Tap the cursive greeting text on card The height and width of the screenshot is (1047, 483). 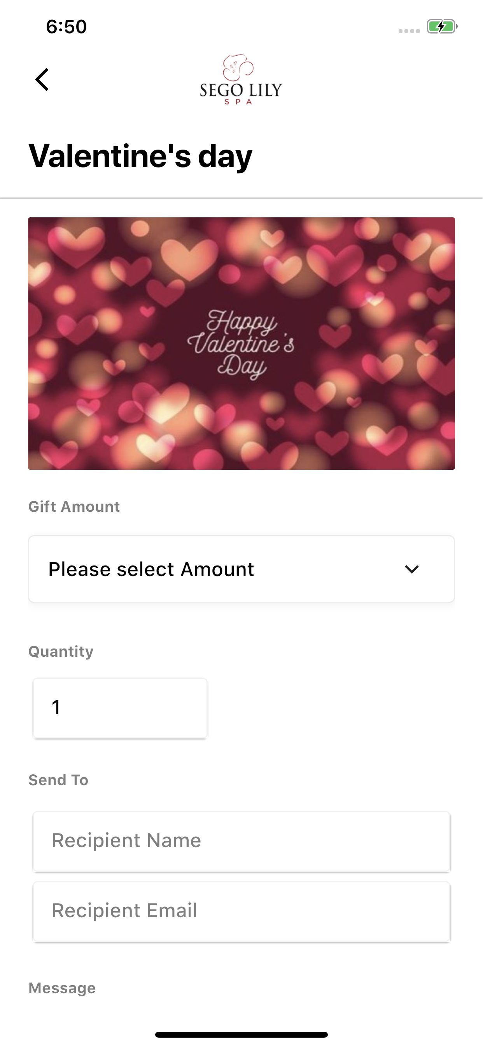point(241,344)
